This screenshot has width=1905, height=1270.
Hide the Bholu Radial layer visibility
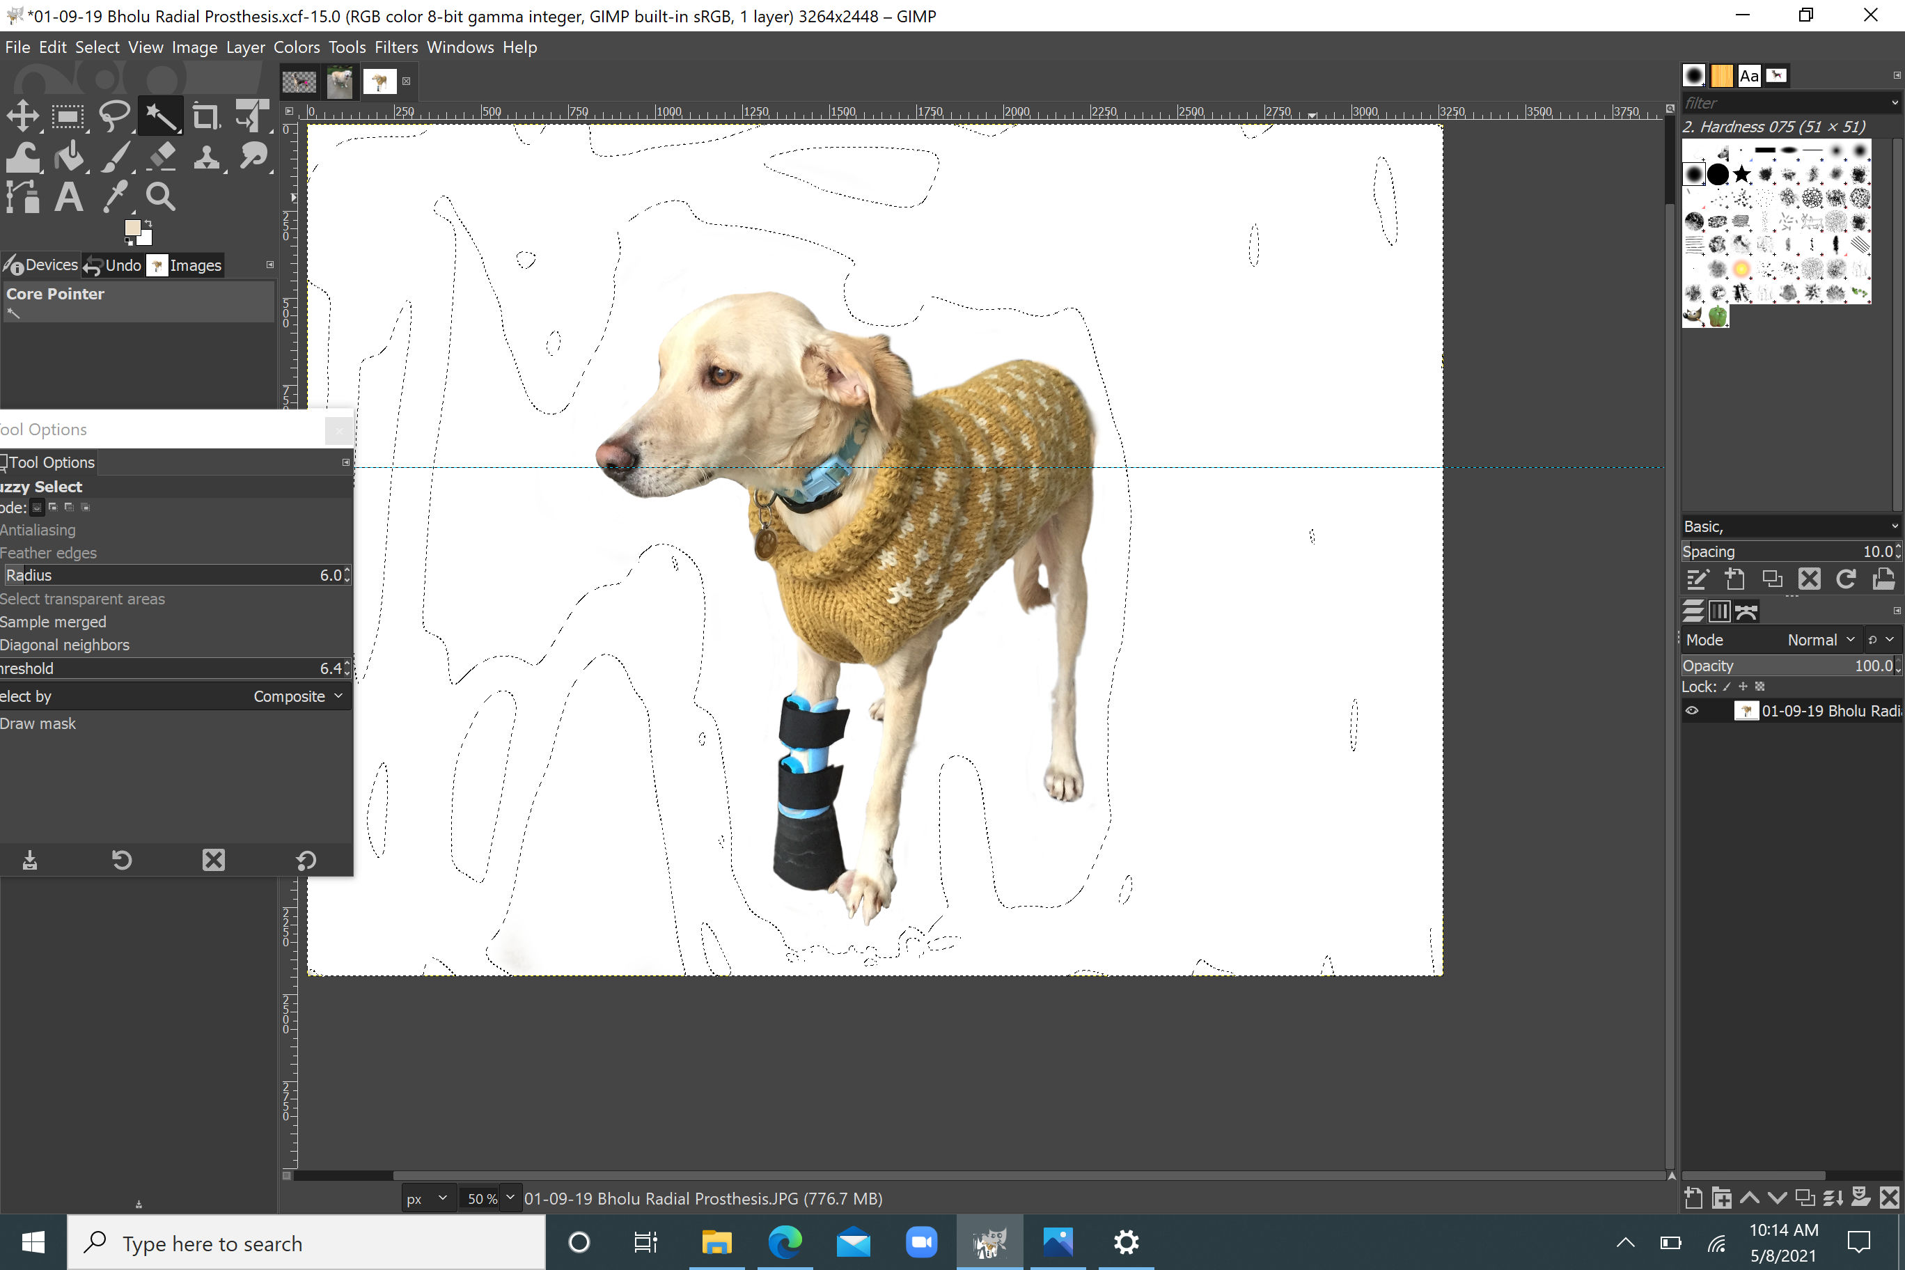tap(1692, 710)
